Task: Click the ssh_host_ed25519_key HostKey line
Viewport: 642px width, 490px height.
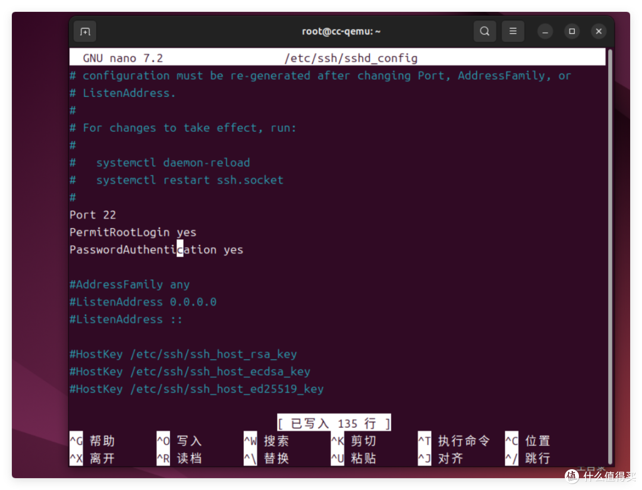Action: [x=197, y=388]
